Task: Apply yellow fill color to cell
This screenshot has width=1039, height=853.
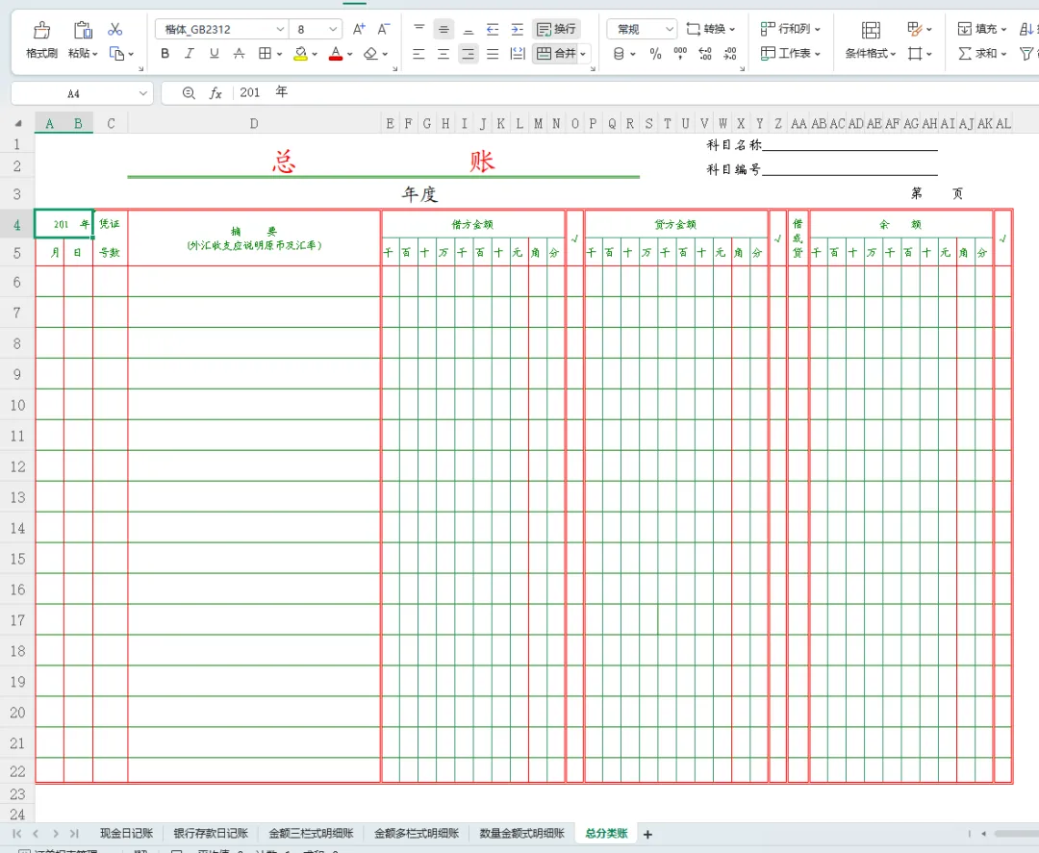Action: click(x=301, y=54)
